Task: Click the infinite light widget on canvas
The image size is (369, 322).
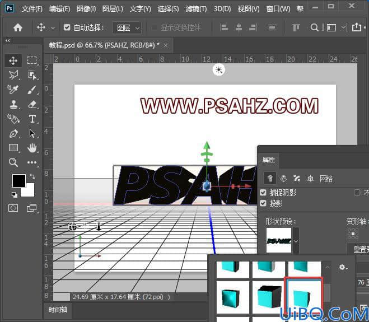Action: coord(219,70)
